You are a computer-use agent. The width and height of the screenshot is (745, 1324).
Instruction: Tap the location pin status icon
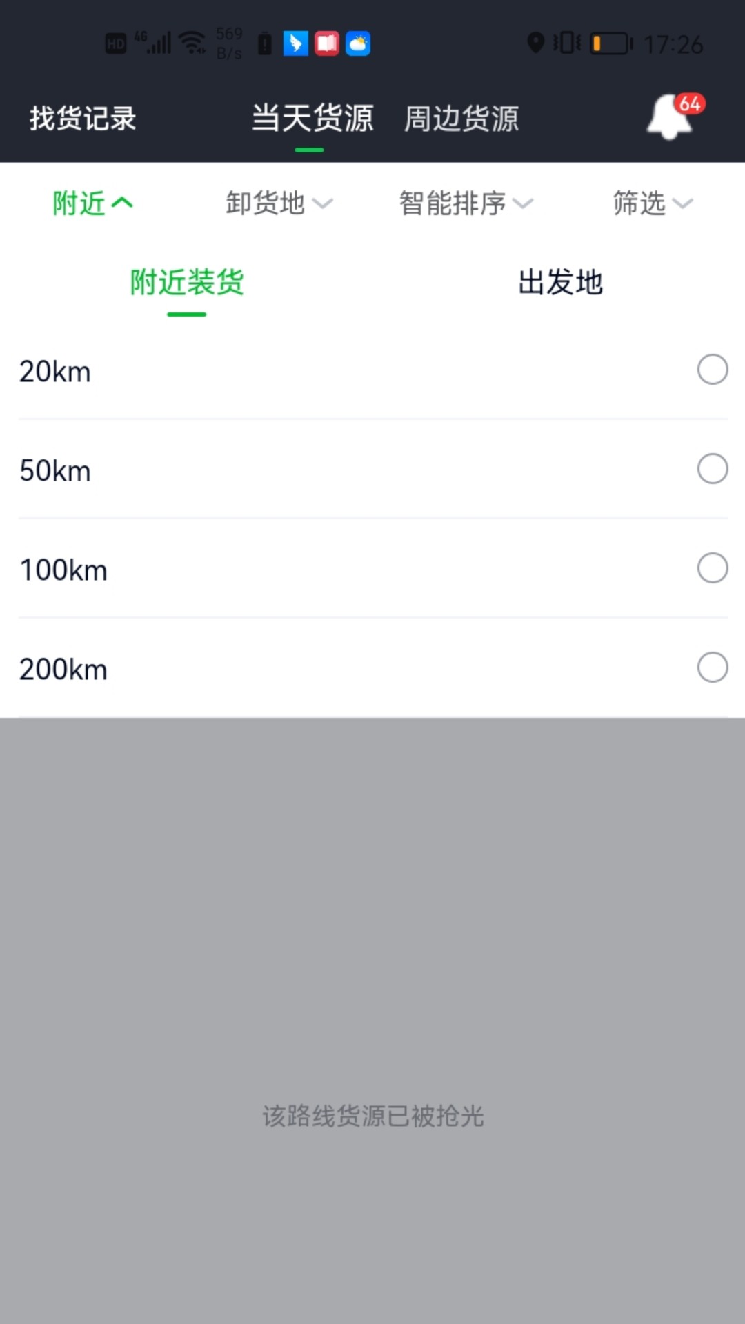[535, 43]
